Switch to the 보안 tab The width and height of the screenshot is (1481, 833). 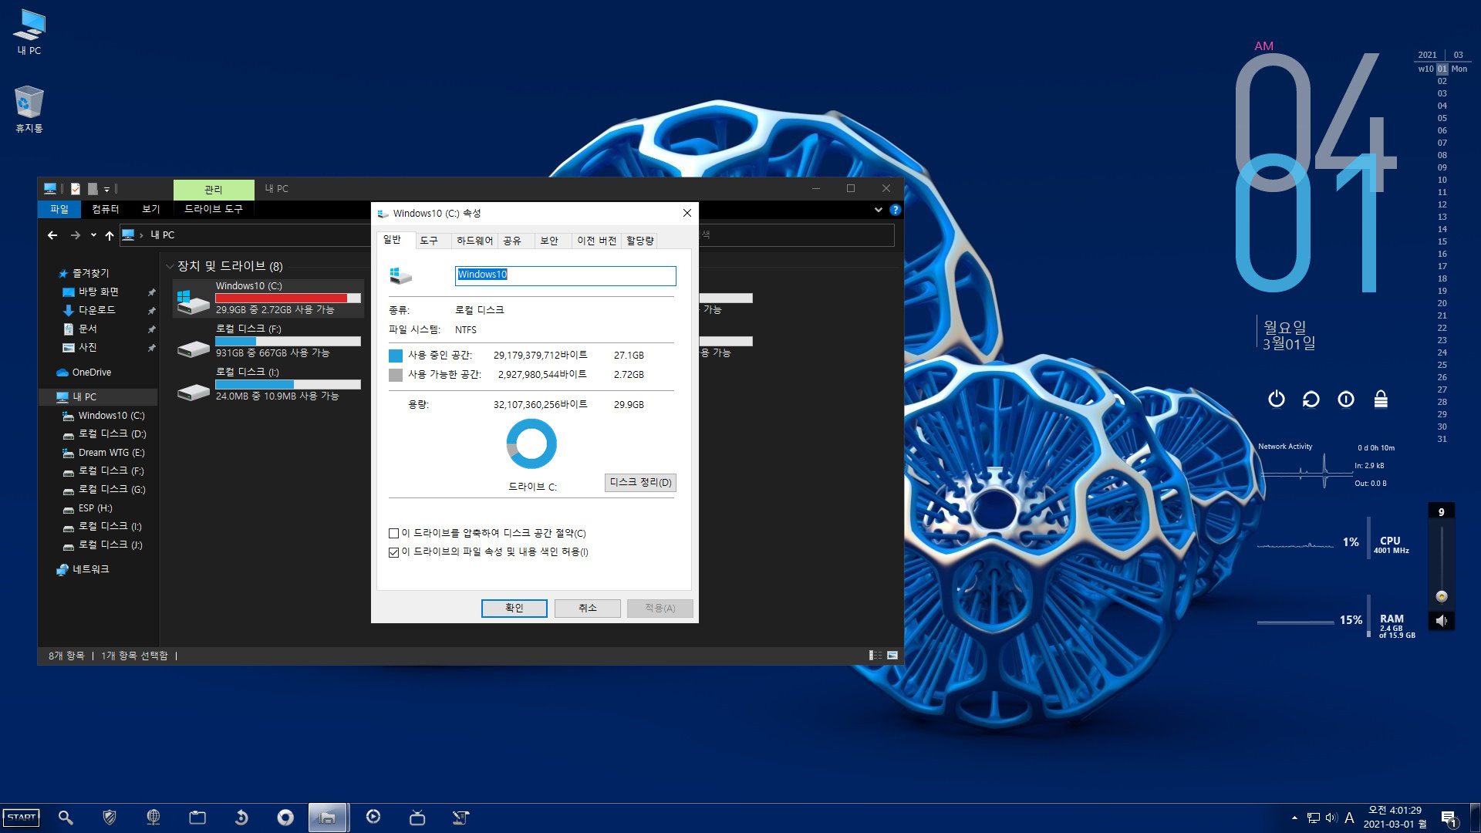coord(549,241)
